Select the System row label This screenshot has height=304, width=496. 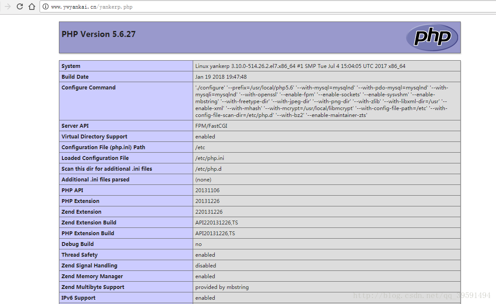(71, 66)
